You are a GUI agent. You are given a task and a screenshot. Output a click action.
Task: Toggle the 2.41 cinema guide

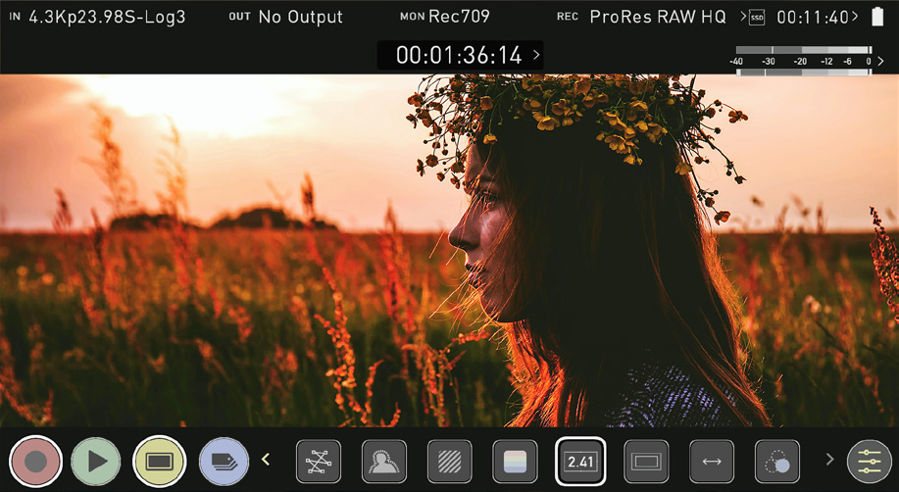pos(579,460)
